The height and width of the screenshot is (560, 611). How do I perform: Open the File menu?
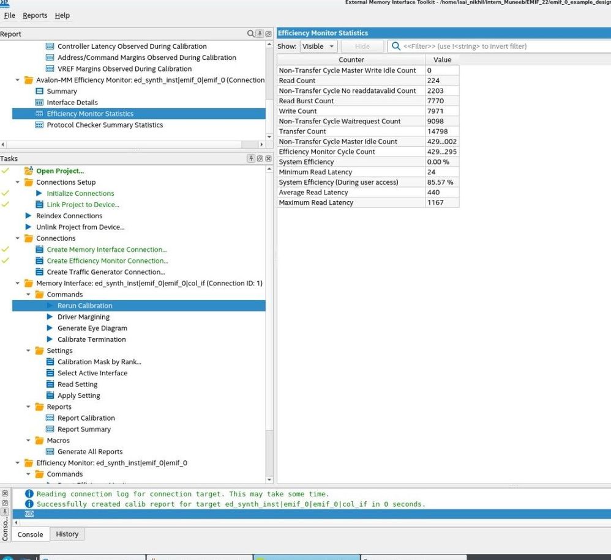(9, 15)
